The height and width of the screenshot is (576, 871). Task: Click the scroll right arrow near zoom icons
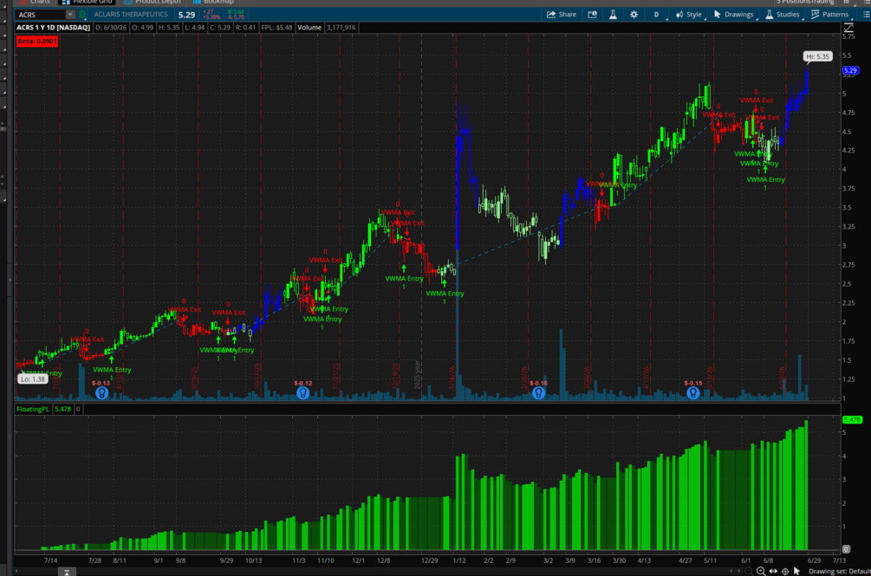[738, 571]
